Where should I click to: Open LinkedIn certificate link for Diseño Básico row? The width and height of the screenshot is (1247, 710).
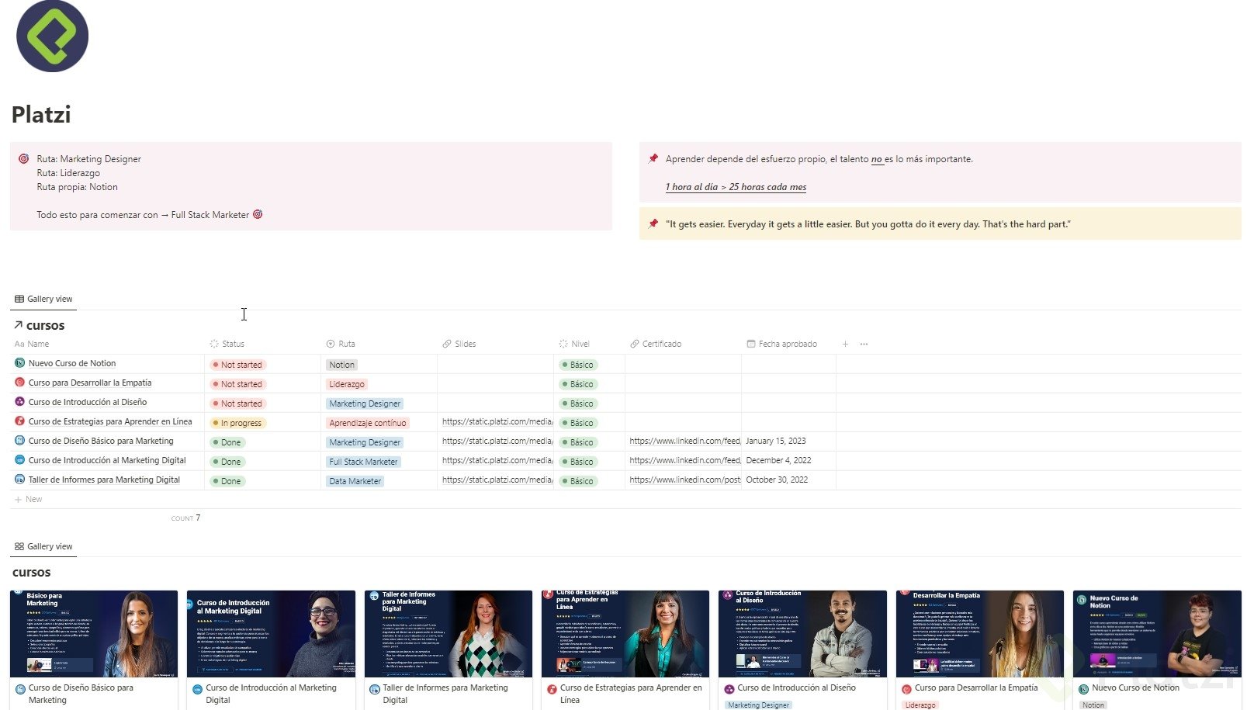(684, 441)
